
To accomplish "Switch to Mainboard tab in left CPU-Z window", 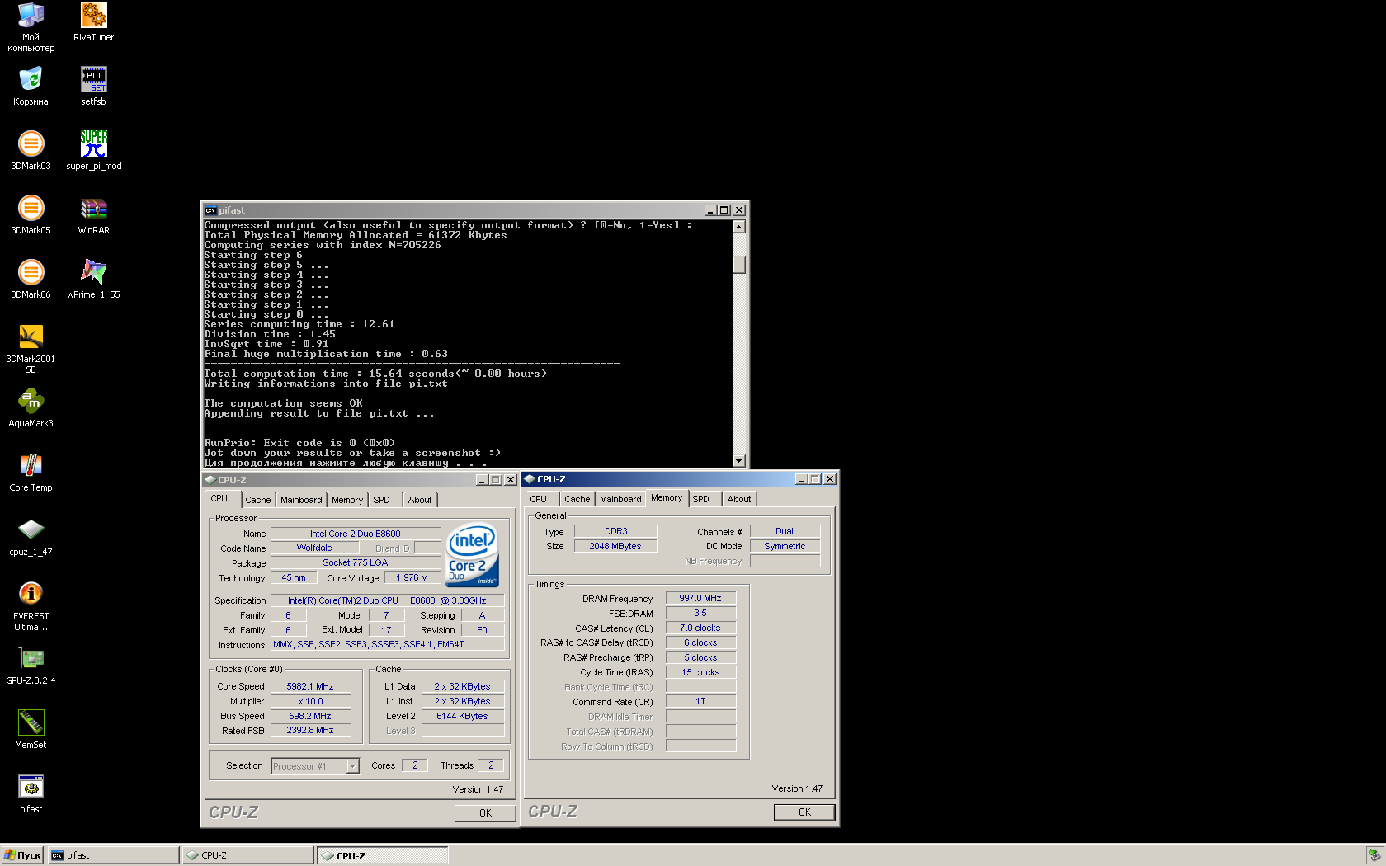I will coord(301,500).
